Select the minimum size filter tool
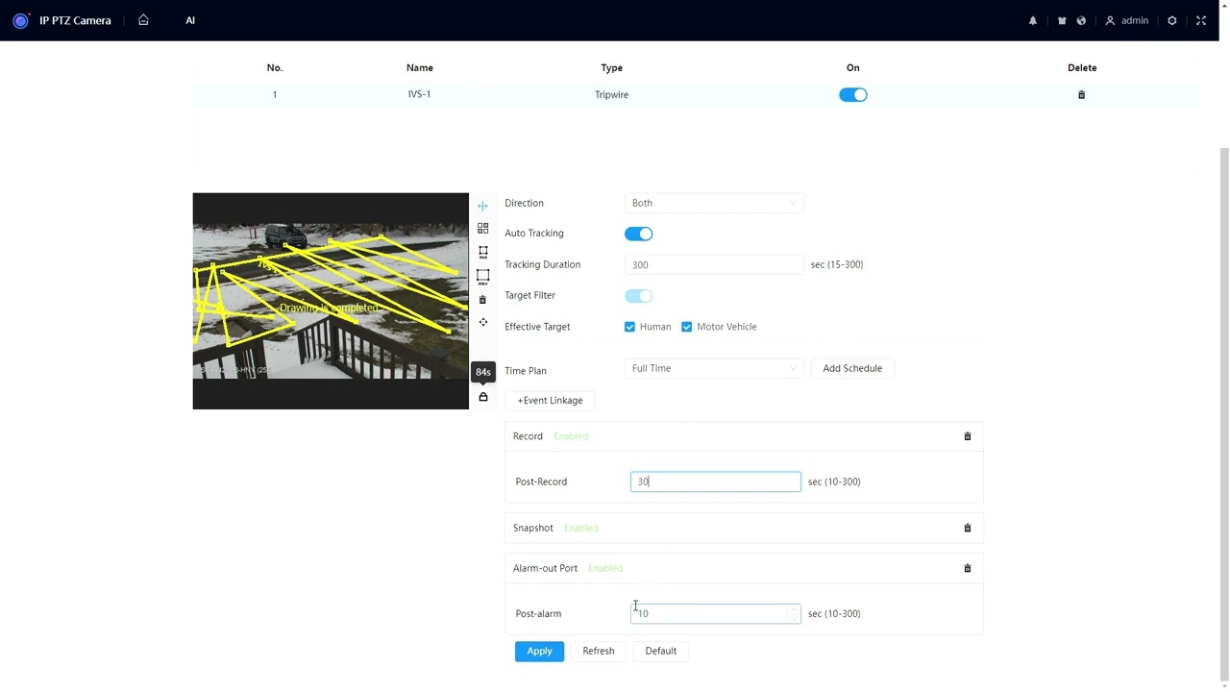The height and width of the screenshot is (692, 1230). coord(482,252)
